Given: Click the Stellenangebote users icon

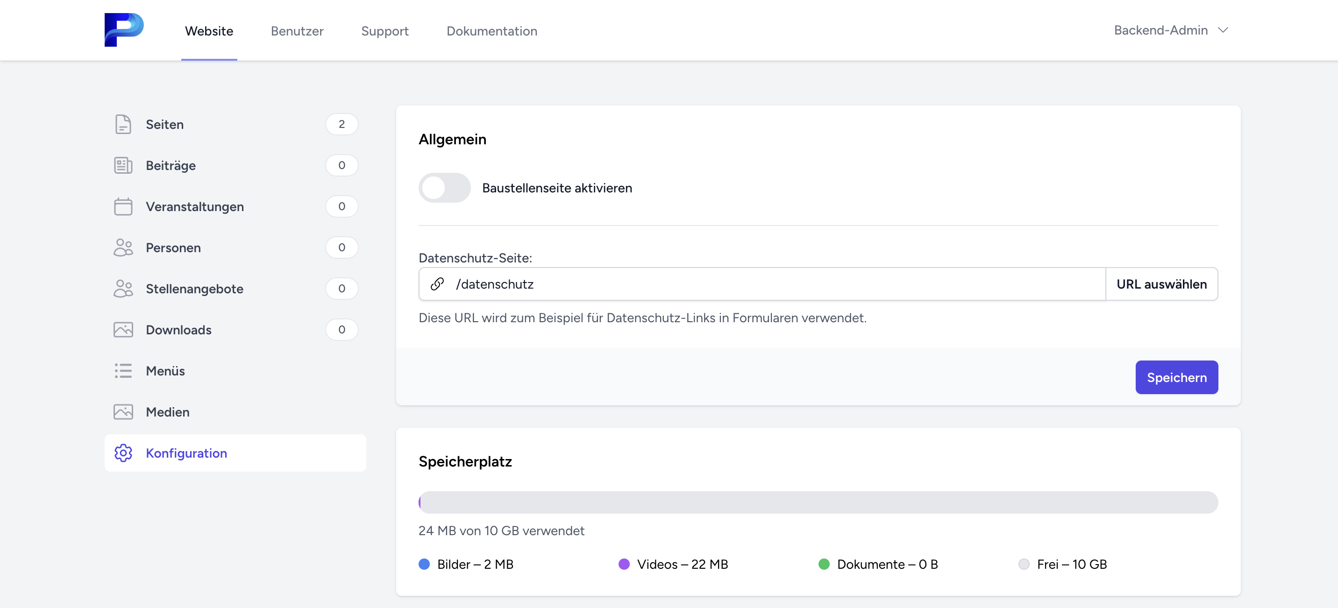Looking at the screenshot, I should [123, 289].
